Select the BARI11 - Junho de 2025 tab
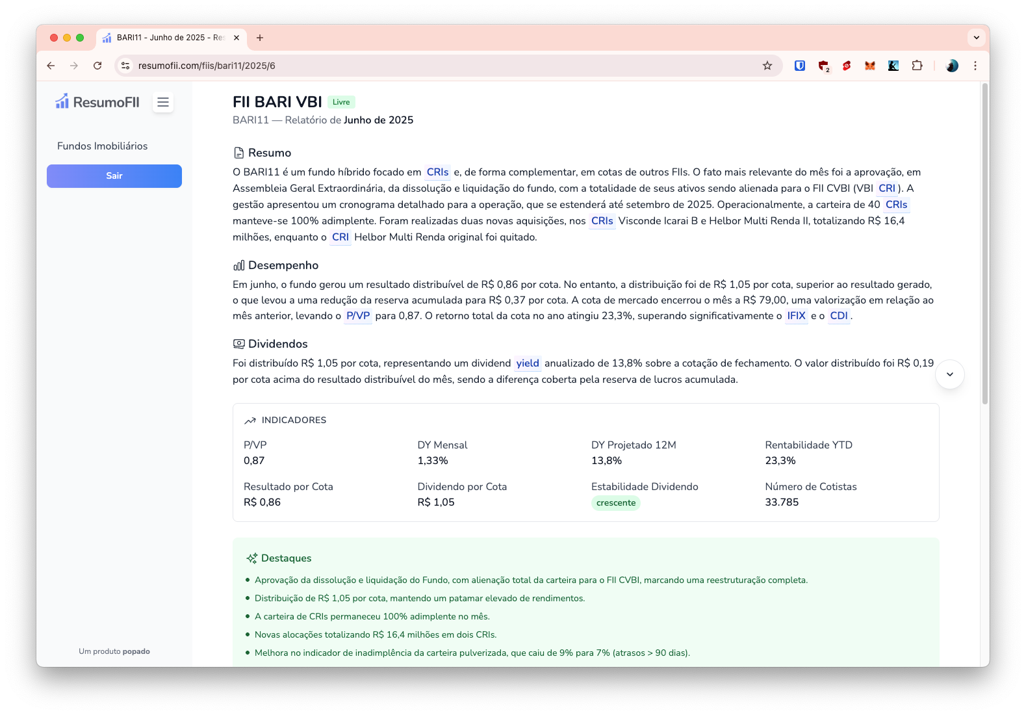 click(x=172, y=38)
